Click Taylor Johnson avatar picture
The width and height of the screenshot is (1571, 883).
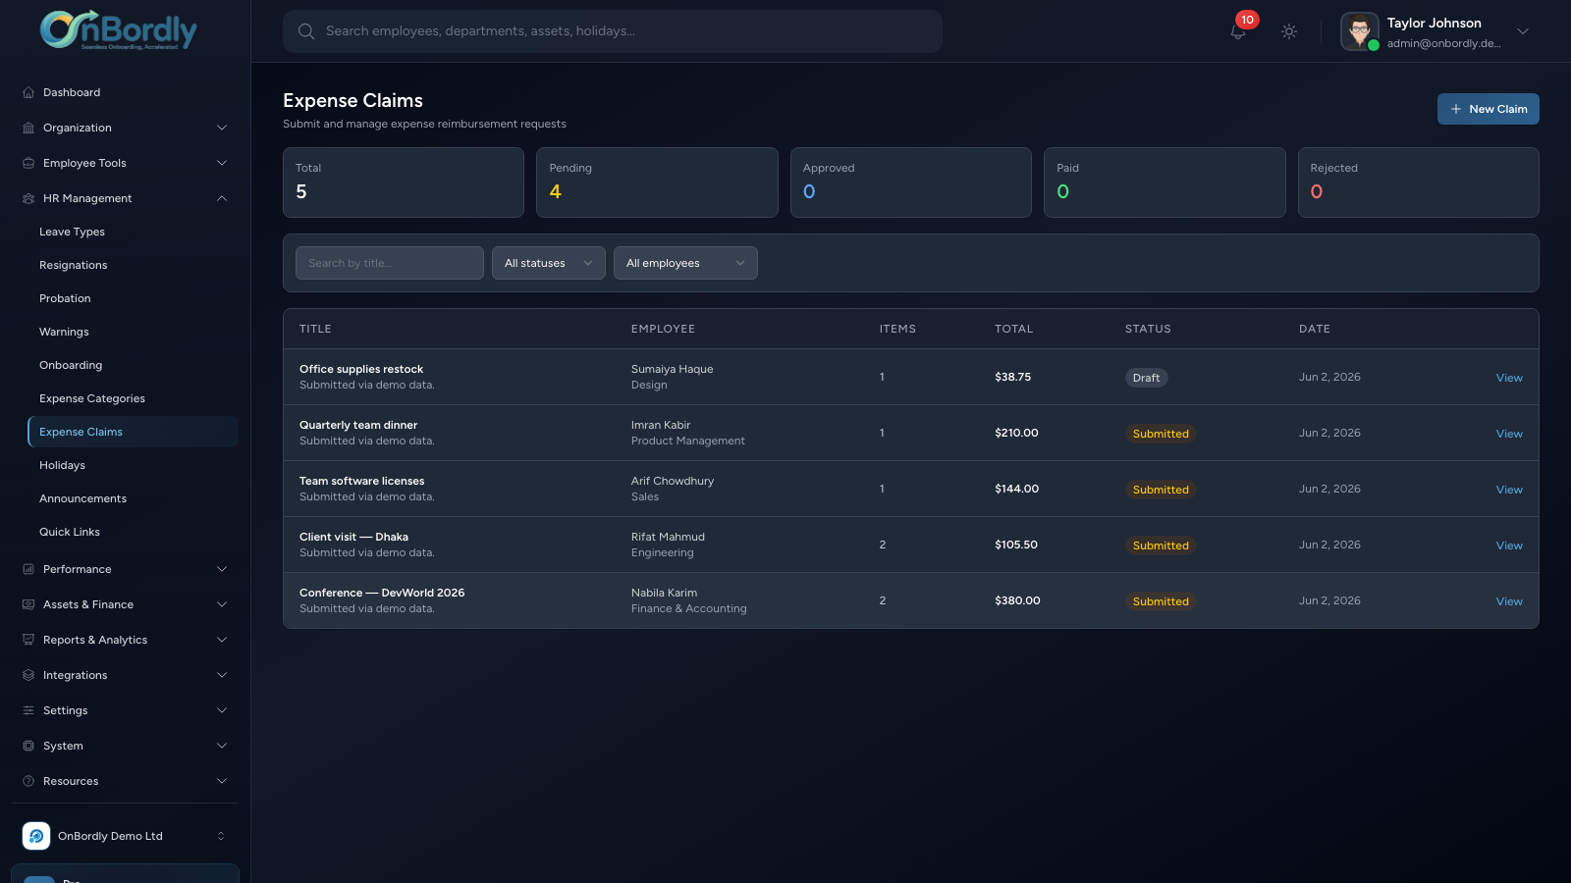tap(1360, 31)
